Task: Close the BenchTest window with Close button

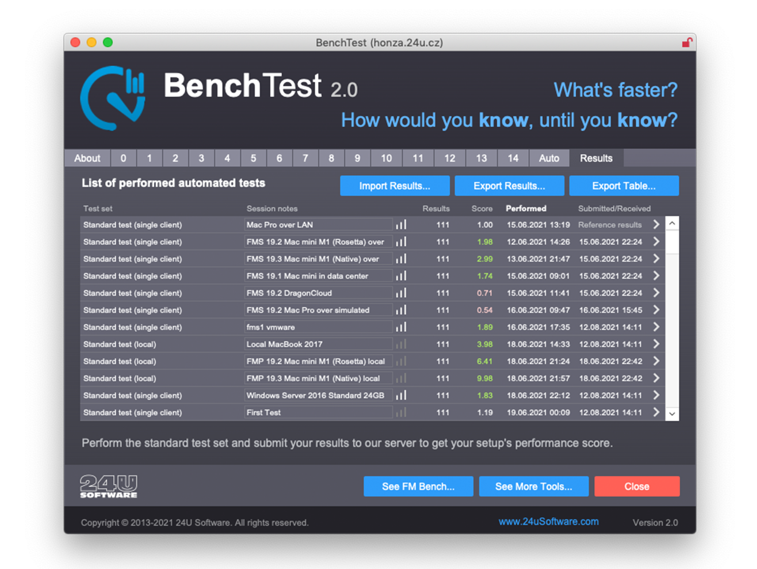Action: (637, 486)
